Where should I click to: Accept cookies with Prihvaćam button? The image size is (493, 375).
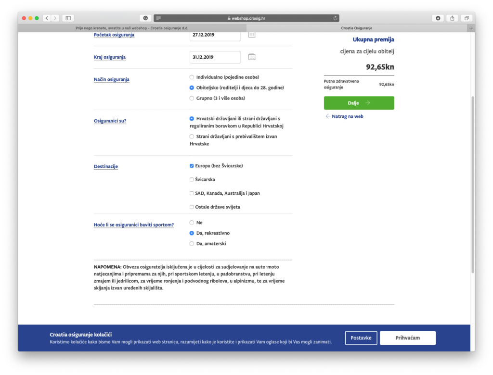(x=407, y=338)
